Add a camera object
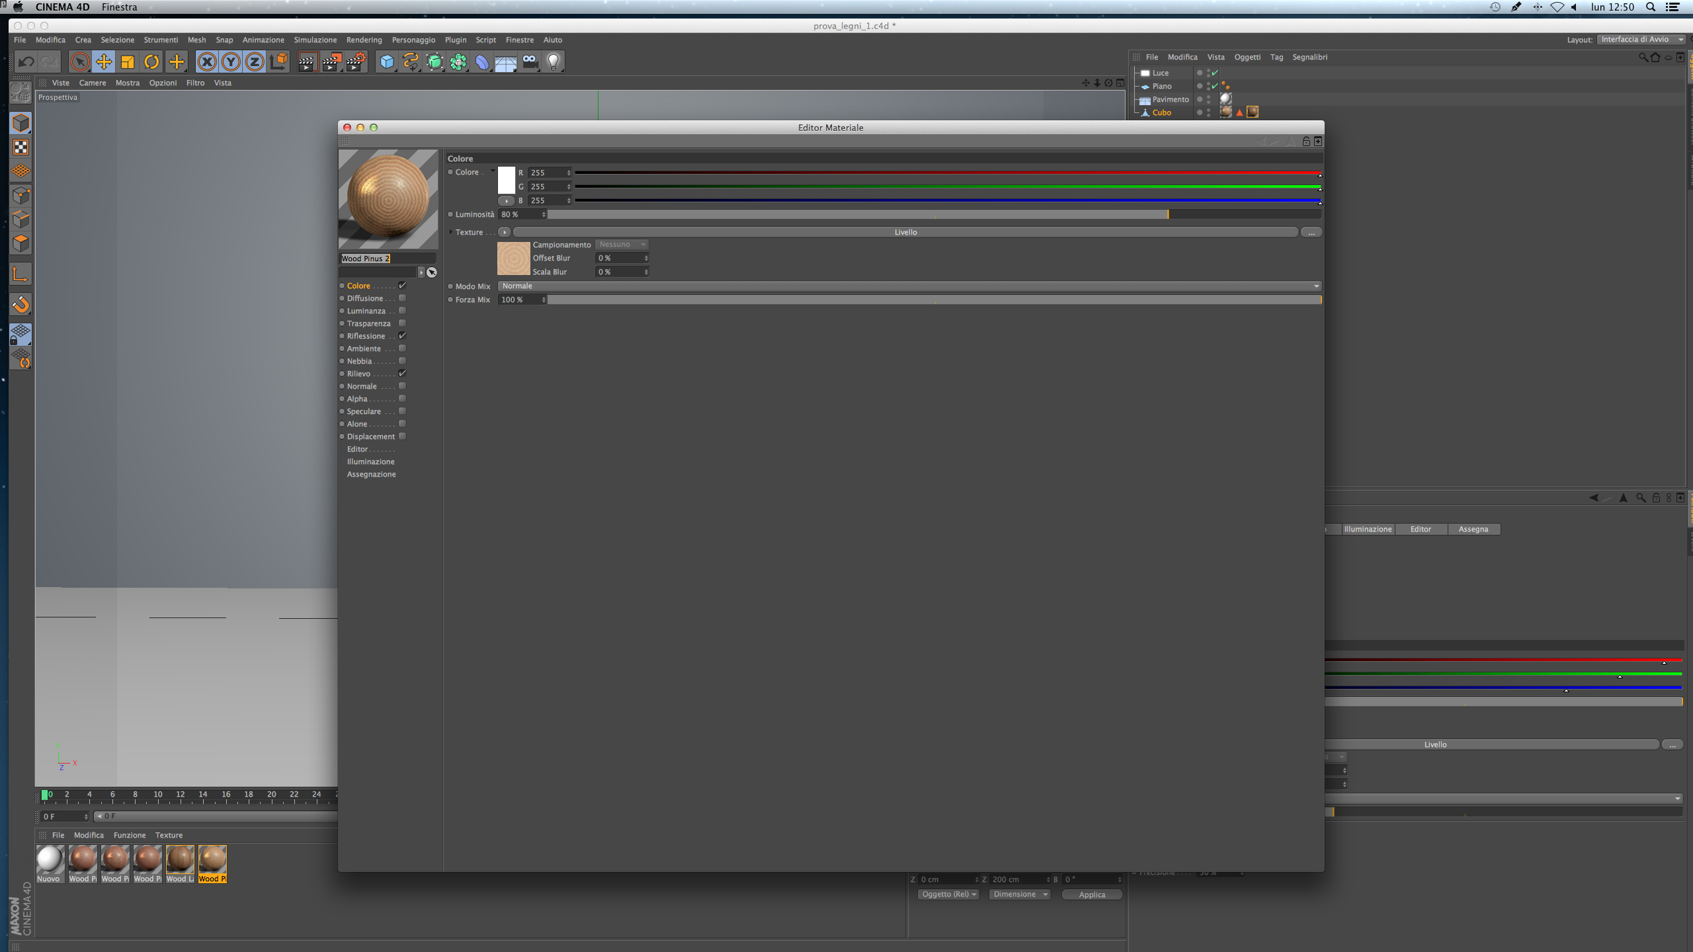 coord(530,62)
